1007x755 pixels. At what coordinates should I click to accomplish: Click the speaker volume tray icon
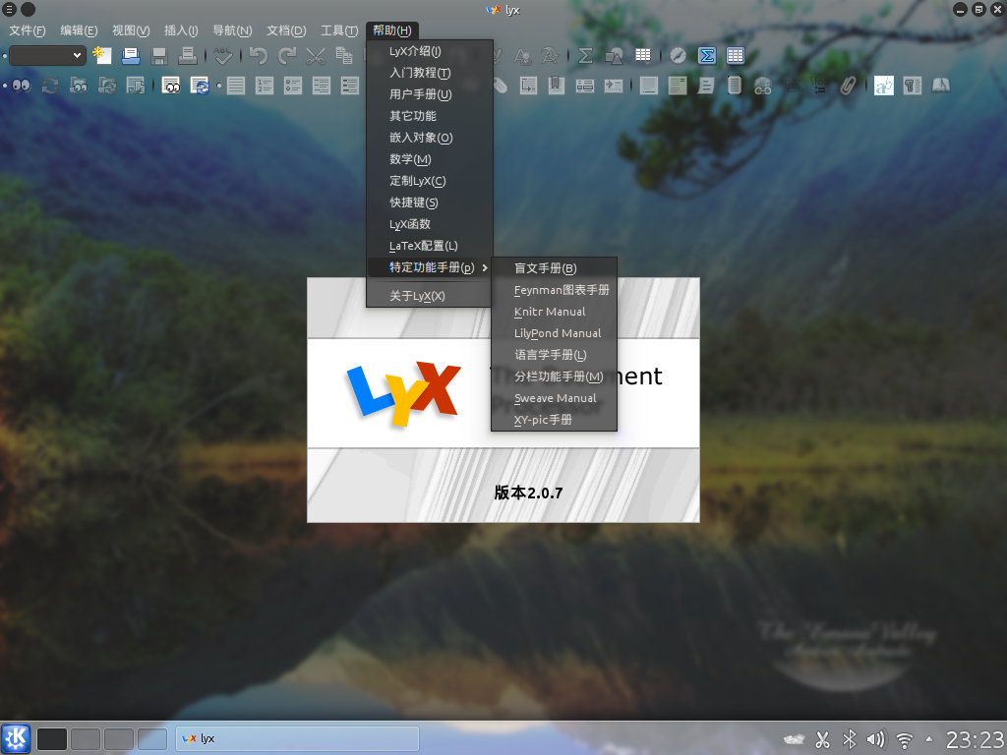[876, 739]
